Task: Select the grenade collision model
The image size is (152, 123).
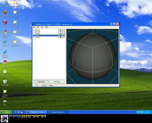Action: coord(49,32)
